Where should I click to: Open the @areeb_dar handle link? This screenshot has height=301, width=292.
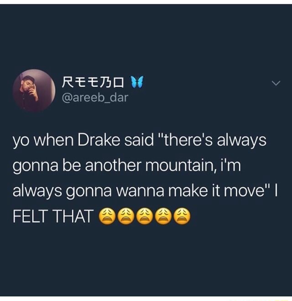(x=95, y=98)
